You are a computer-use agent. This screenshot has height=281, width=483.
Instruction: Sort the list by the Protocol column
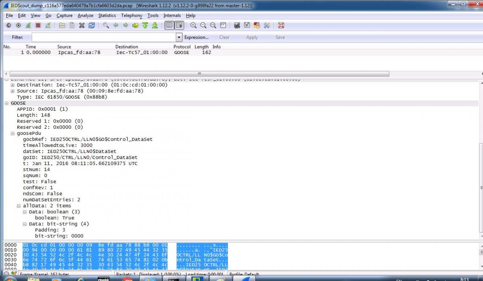(x=182, y=47)
